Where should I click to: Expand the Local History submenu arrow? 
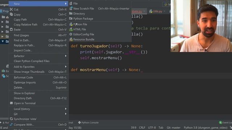[x=66, y=109]
